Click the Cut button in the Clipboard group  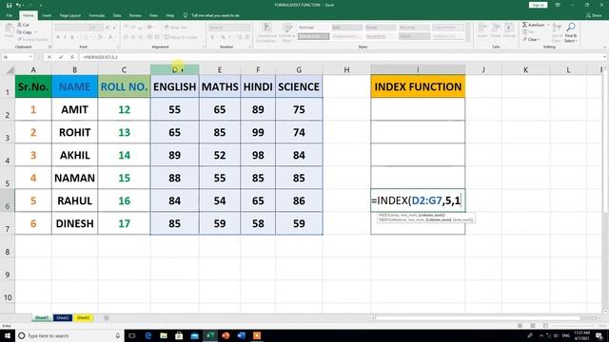pyautogui.click(x=23, y=25)
